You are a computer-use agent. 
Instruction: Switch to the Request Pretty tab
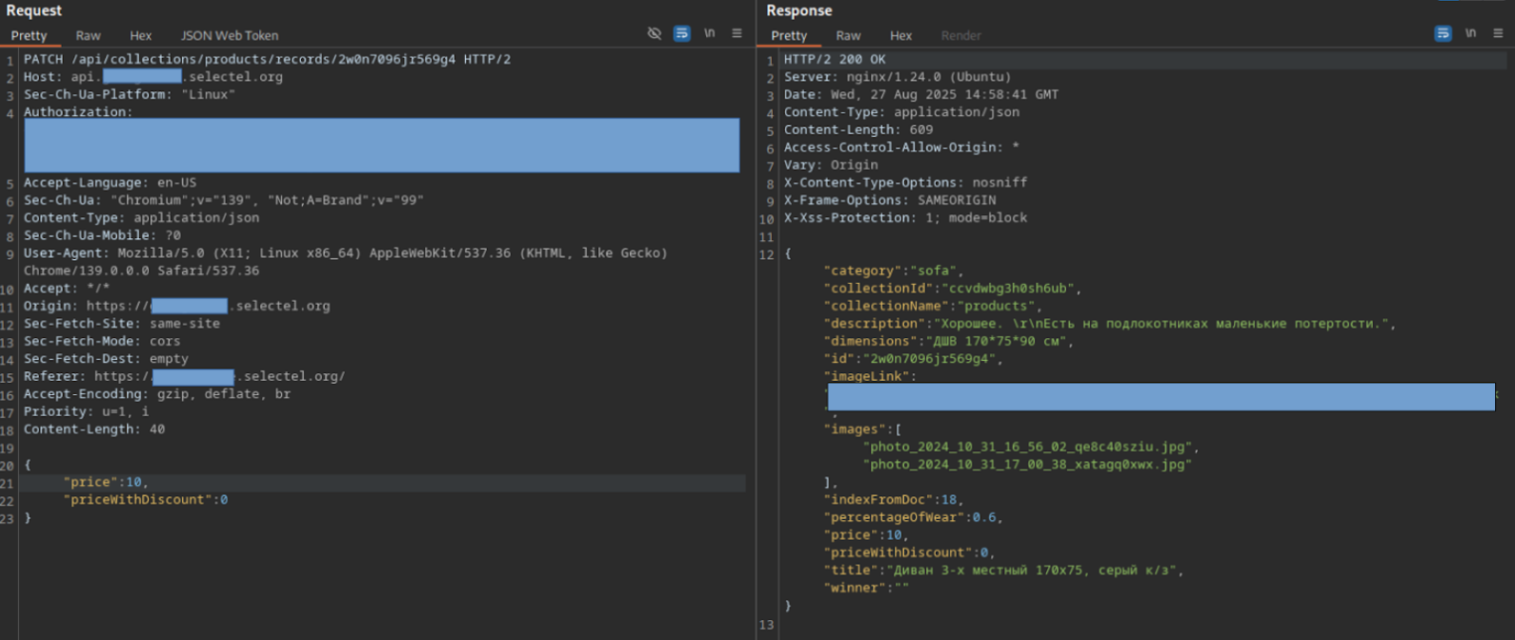pos(29,36)
